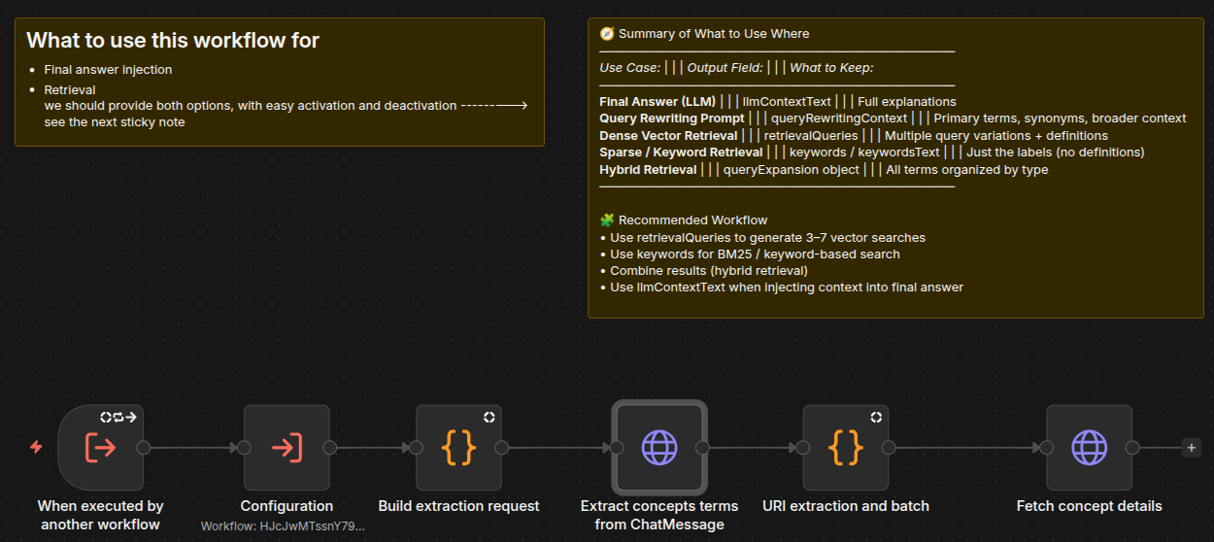Click connection line between URI extraction and Fetch nodes
This screenshot has height=542, width=1214.
point(964,448)
